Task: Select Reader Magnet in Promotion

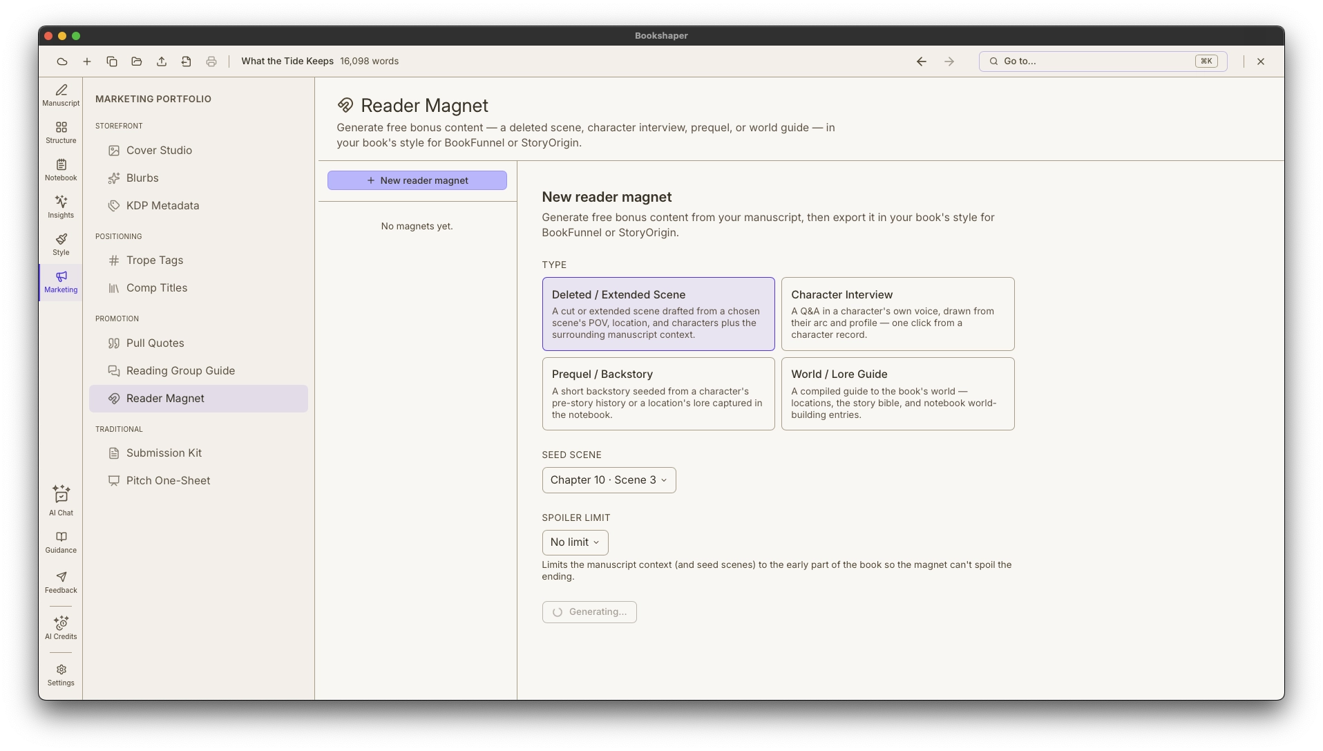Action: click(198, 399)
